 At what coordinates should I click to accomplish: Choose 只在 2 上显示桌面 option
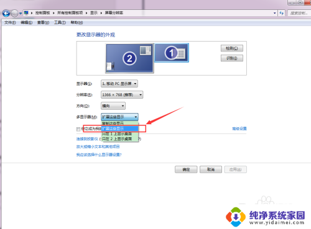tap(119, 139)
